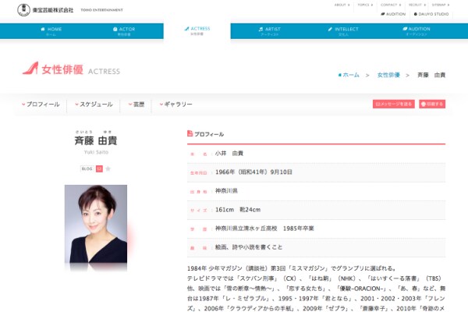The width and height of the screenshot is (468, 312).
Task: Click the gray star icon beside BLOG
Action: [108, 168]
